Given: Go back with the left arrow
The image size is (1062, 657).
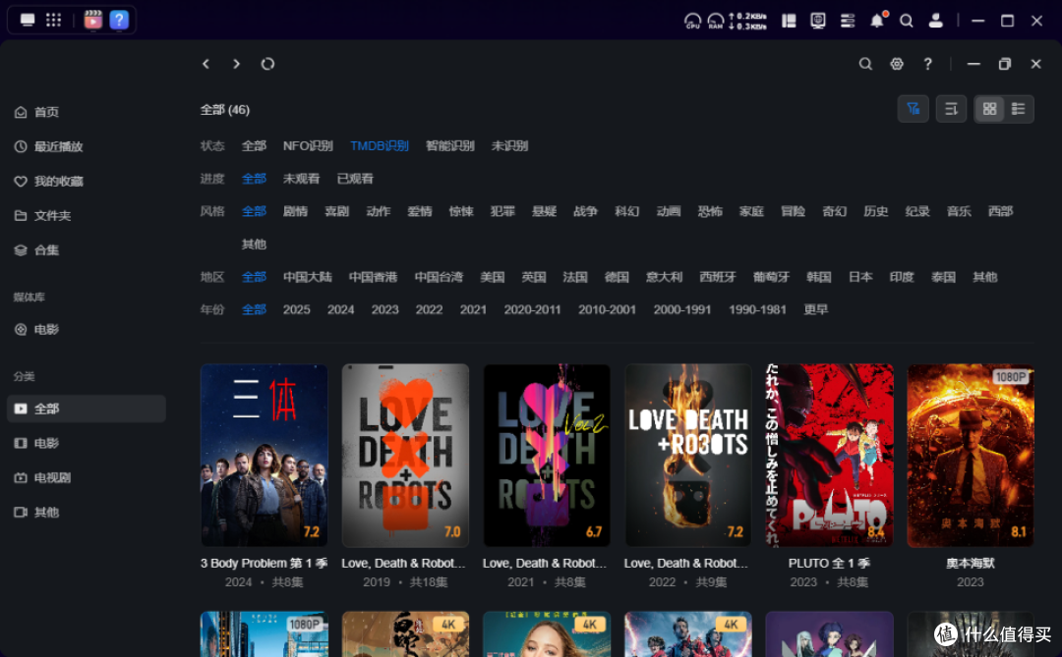Looking at the screenshot, I should 206,64.
